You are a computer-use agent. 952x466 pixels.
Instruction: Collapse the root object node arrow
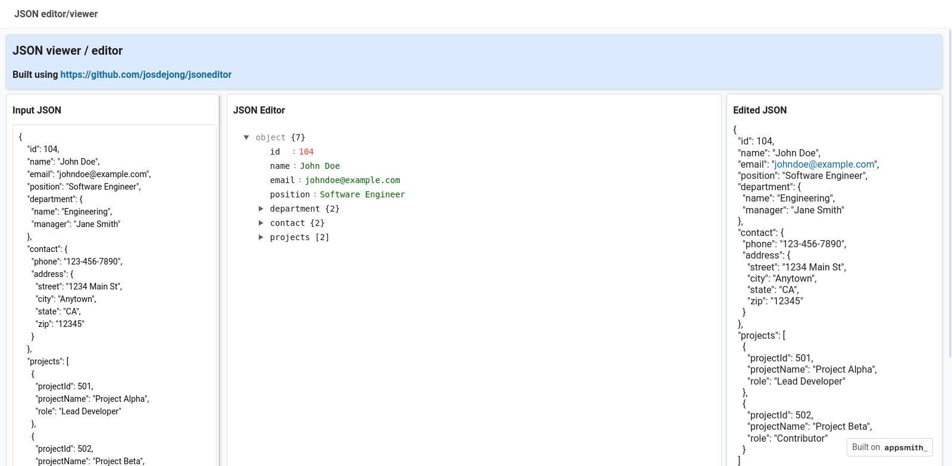coord(246,137)
